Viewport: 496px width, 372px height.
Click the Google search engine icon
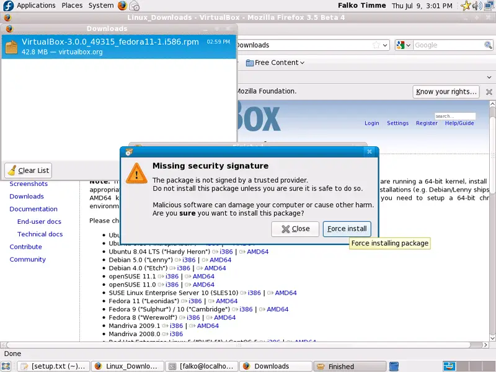pos(401,45)
